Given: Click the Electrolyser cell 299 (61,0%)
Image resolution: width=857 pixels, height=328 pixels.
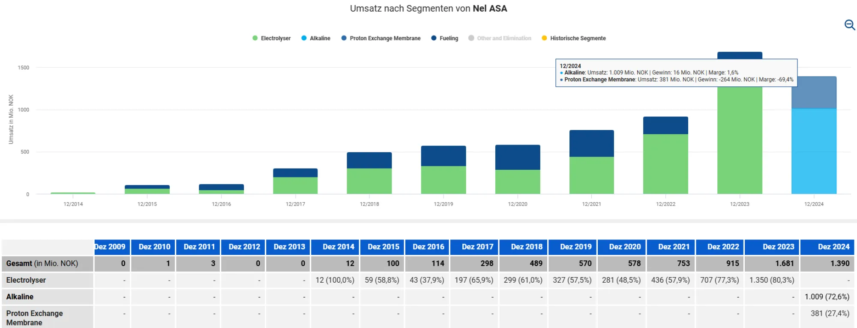Looking at the screenshot, I should (524, 280).
